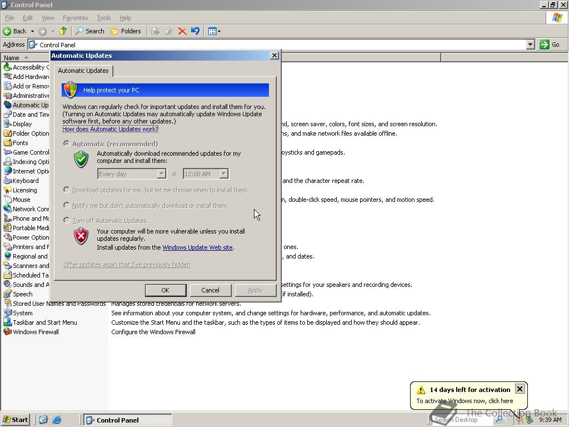Select the Accessibility Options icon
Image resolution: width=569 pixels, height=427 pixels.
coord(8,67)
